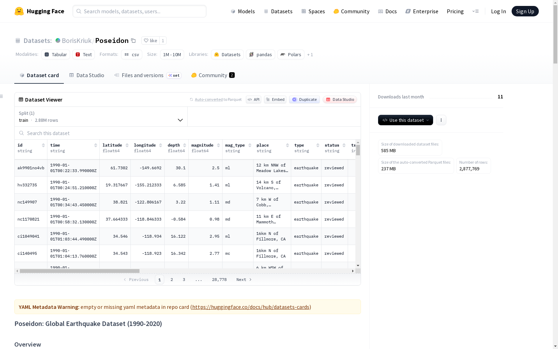Sort by the status column
558x349 pixels.
(344, 145)
